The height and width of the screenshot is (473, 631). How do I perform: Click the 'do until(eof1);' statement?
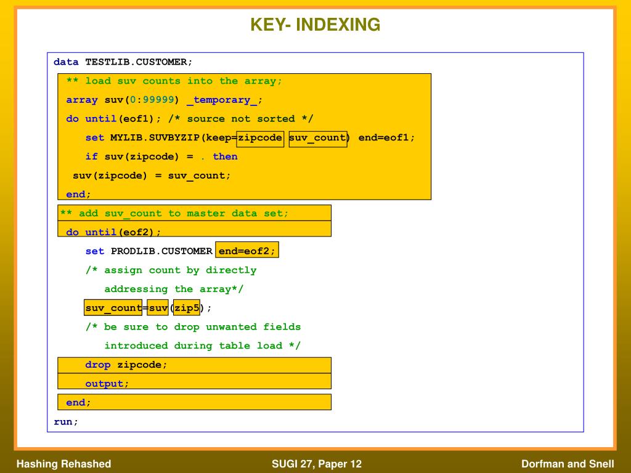pyautogui.click(x=113, y=119)
